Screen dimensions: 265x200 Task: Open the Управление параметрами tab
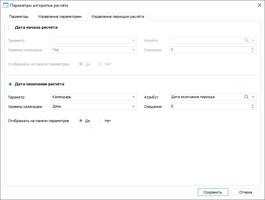coord(60,17)
